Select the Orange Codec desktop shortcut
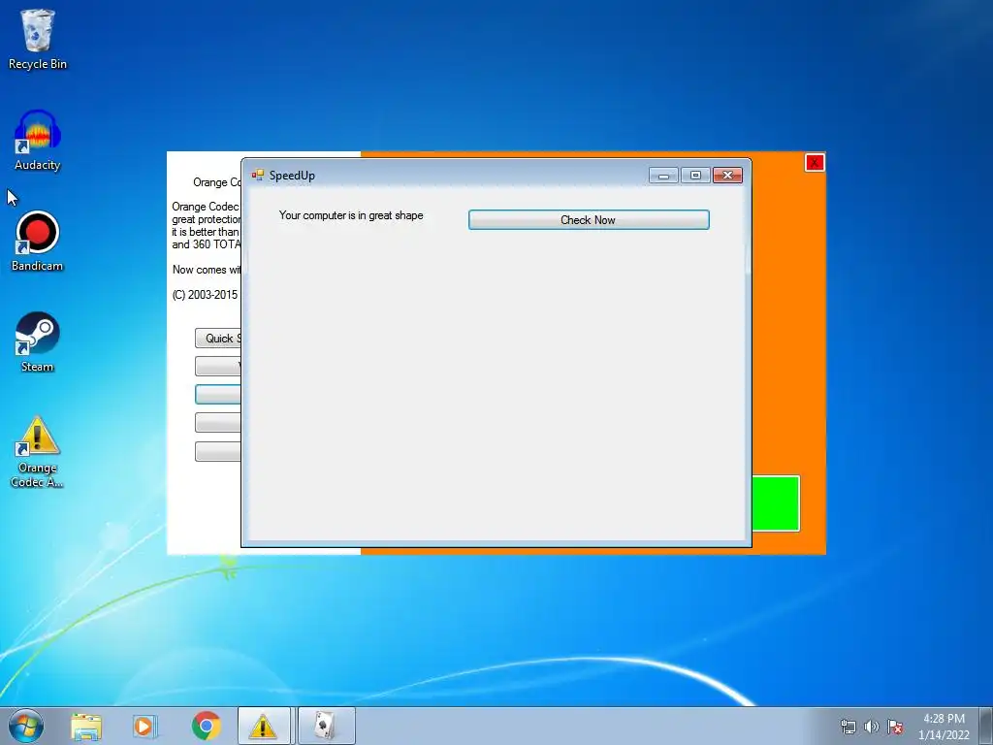This screenshot has width=993, height=745. point(38,451)
